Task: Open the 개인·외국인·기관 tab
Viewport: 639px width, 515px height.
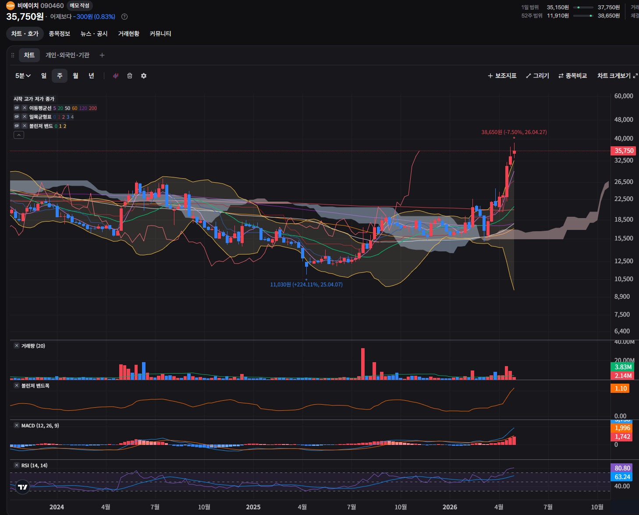Action: (67, 55)
